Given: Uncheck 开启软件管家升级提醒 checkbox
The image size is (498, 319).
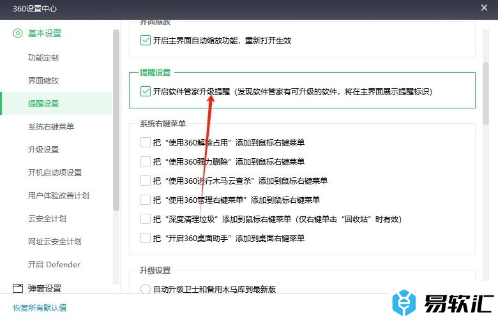Looking at the screenshot, I should pos(146,91).
